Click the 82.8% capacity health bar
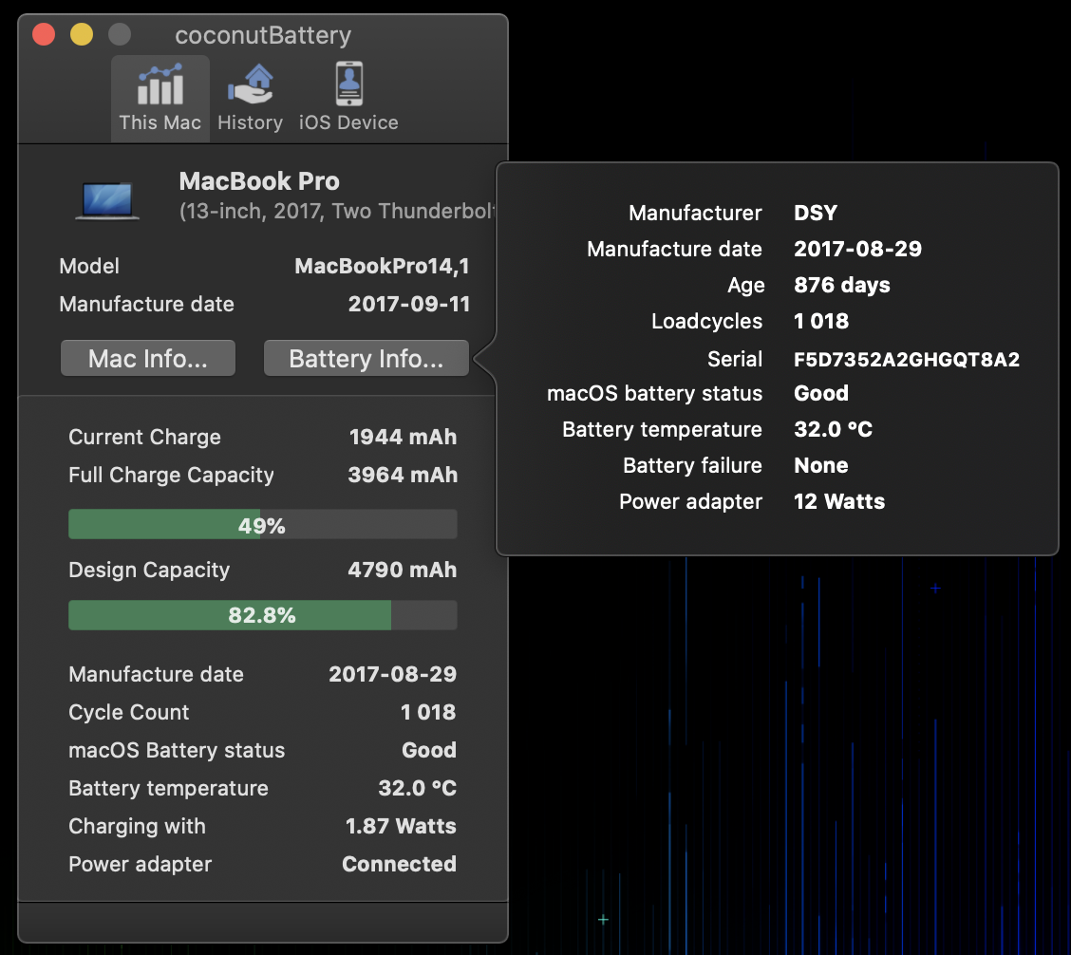Viewport: 1071px width, 955px height. [x=262, y=615]
